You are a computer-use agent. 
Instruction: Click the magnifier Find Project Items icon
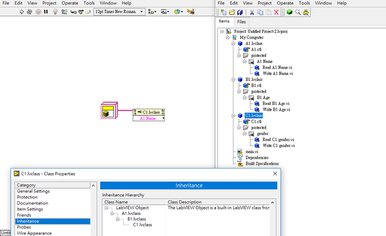click(298, 12)
